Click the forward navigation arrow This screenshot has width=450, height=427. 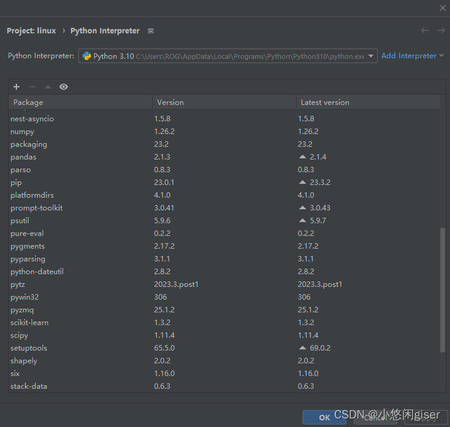pos(441,30)
